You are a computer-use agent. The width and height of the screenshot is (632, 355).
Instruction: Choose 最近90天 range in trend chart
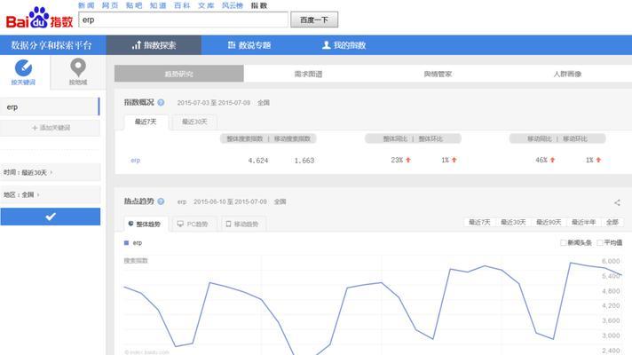pos(549,222)
